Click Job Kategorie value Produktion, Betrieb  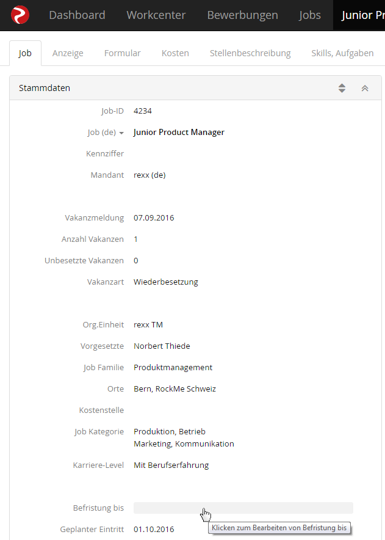tap(170, 431)
